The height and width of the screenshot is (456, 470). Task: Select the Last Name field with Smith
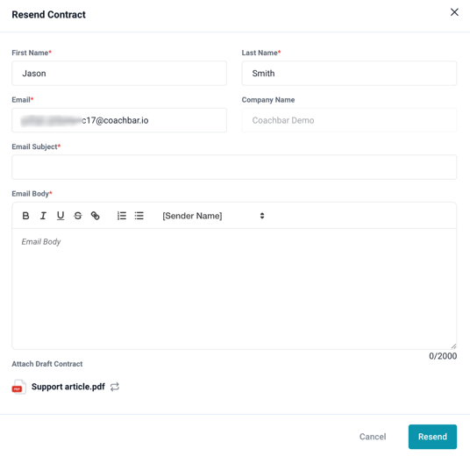tap(349, 74)
